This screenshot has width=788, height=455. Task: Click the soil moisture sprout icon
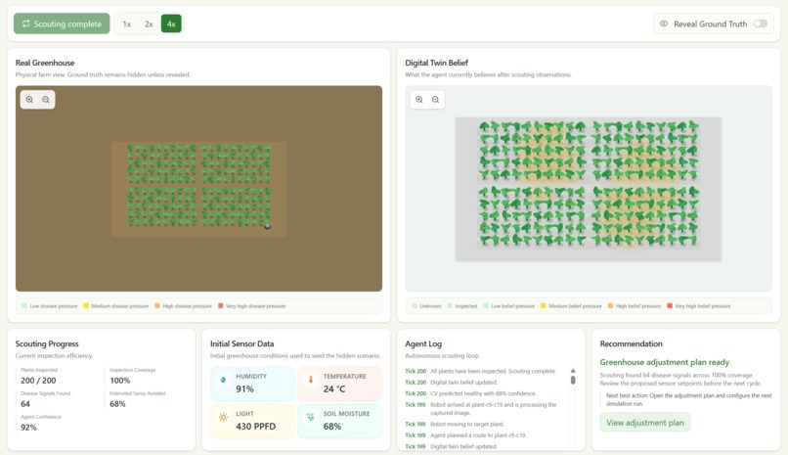(311, 417)
